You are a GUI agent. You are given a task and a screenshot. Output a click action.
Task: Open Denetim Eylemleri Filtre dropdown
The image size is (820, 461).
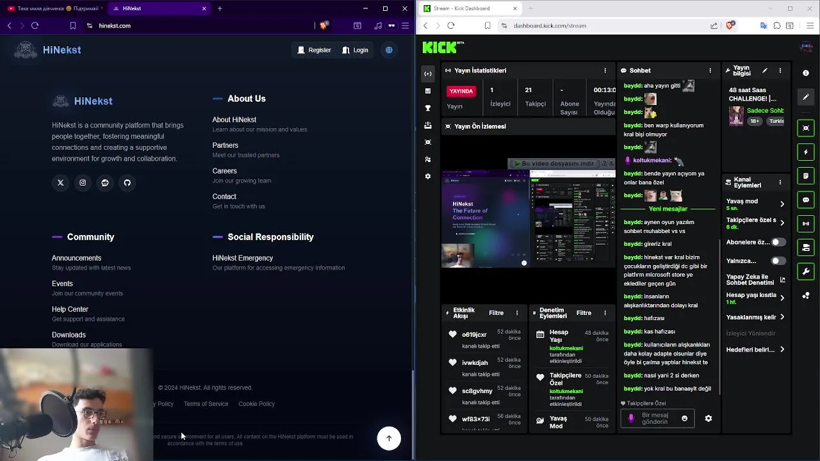pyautogui.click(x=584, y=313)
